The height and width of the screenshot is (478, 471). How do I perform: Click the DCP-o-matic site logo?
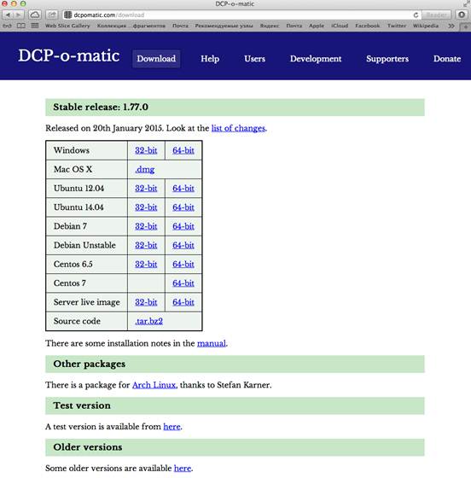(69, 55)
